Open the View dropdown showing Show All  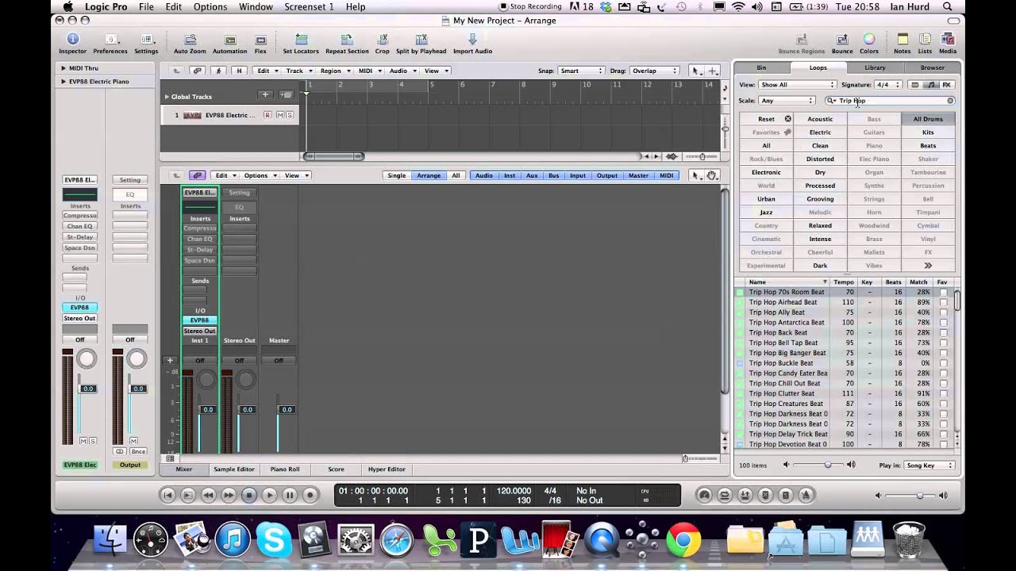[797, 85]
